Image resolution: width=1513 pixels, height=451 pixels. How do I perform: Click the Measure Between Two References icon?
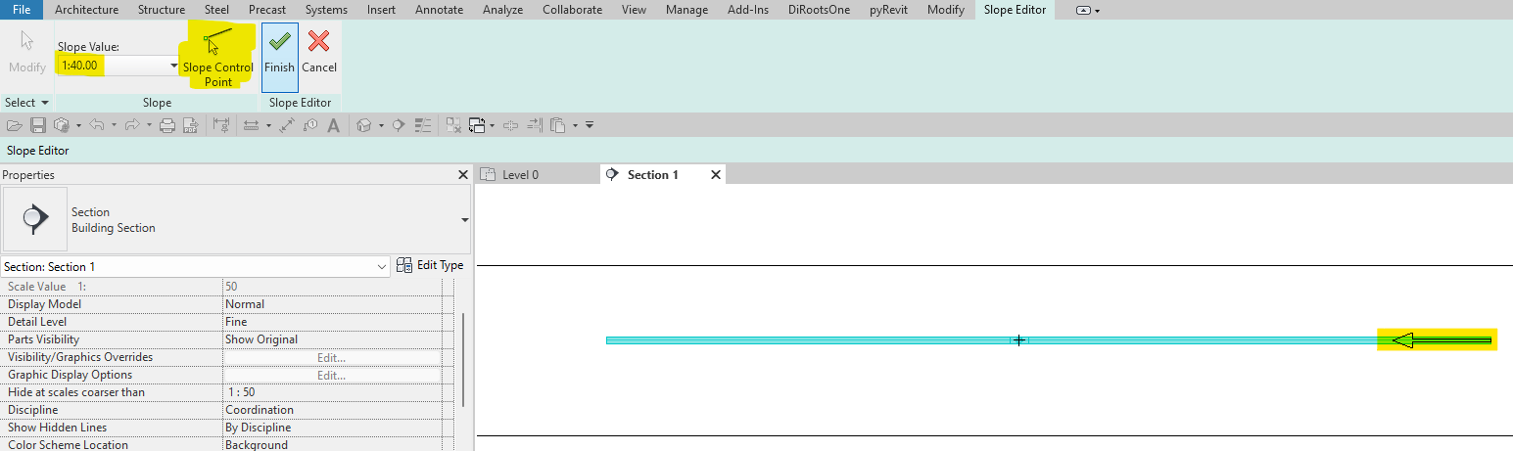point(252,125)
